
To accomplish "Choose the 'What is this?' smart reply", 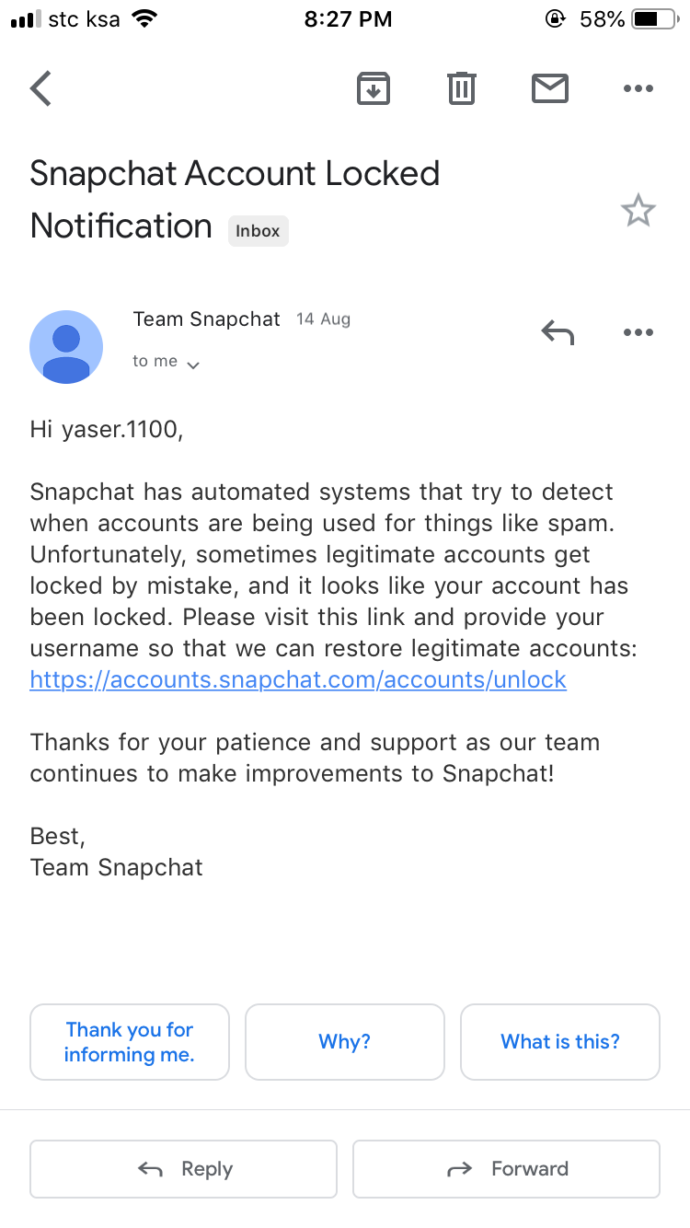I will click(x=560, y=1042).
